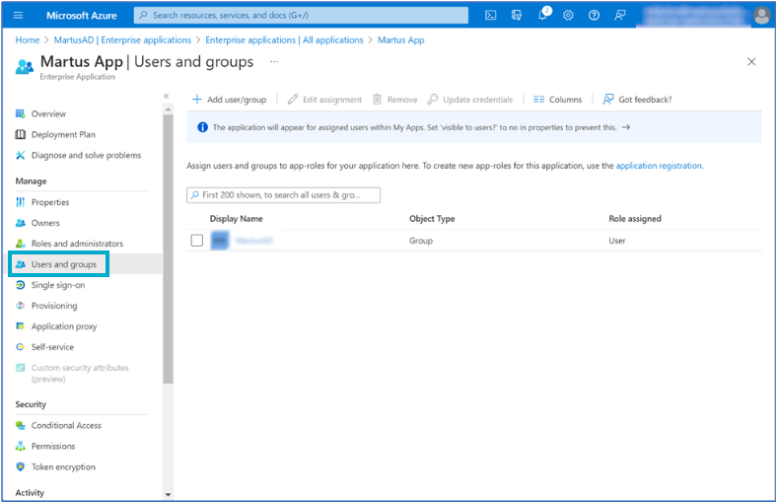776x502 pixels.
Task: Click the Token encryption shield icon
Action: 21,466
